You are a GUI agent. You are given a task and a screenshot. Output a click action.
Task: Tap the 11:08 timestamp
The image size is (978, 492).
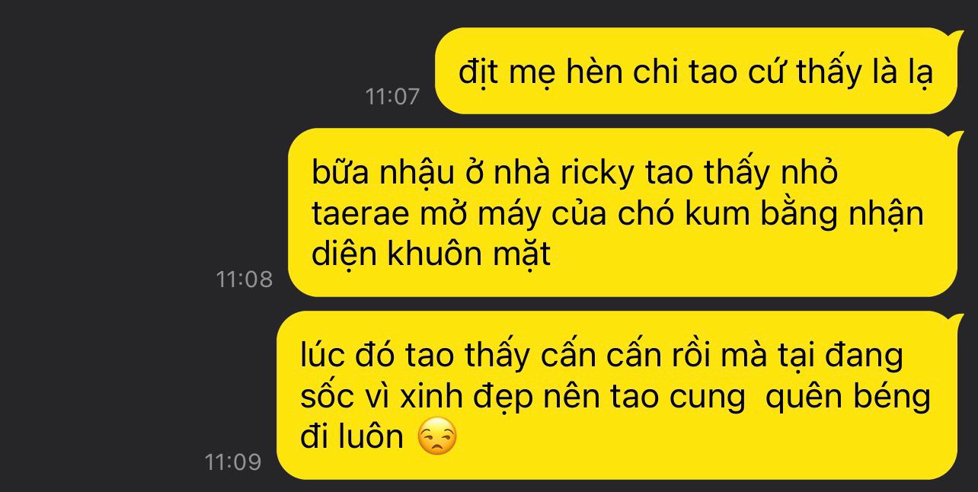point(244,280)
